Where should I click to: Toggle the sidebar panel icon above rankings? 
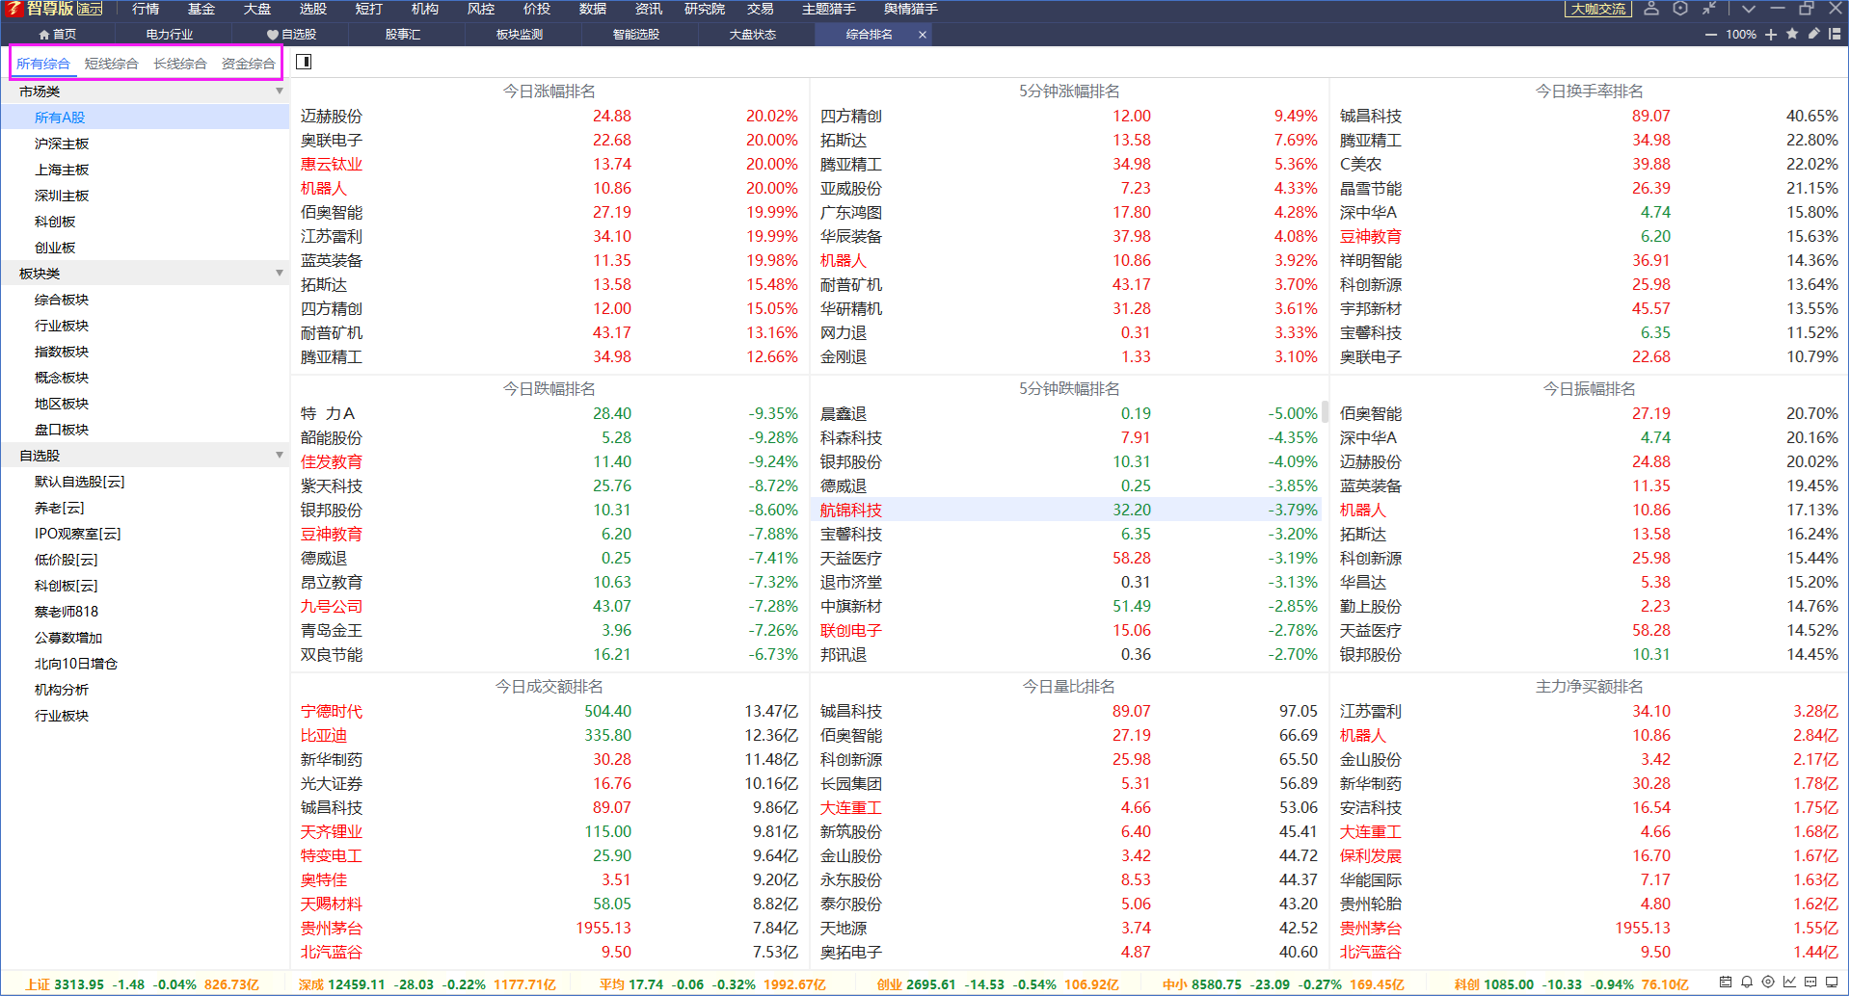click(304, 62)
